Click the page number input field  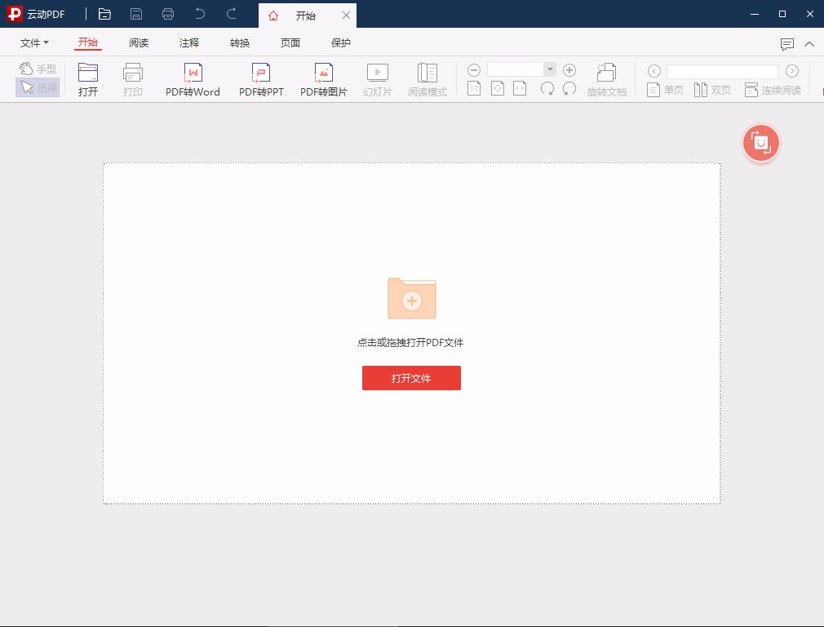(723, 72)
